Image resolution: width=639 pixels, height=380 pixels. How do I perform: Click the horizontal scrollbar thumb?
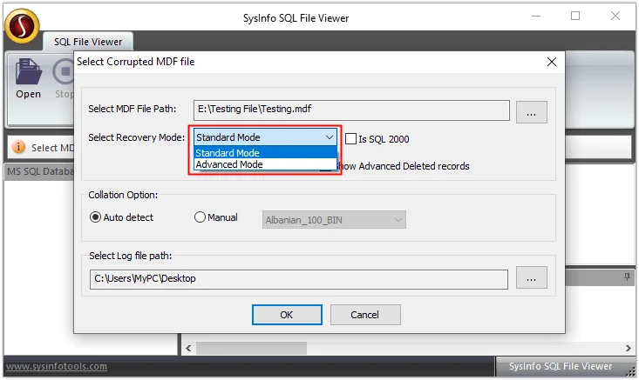(x=251, y=348)
